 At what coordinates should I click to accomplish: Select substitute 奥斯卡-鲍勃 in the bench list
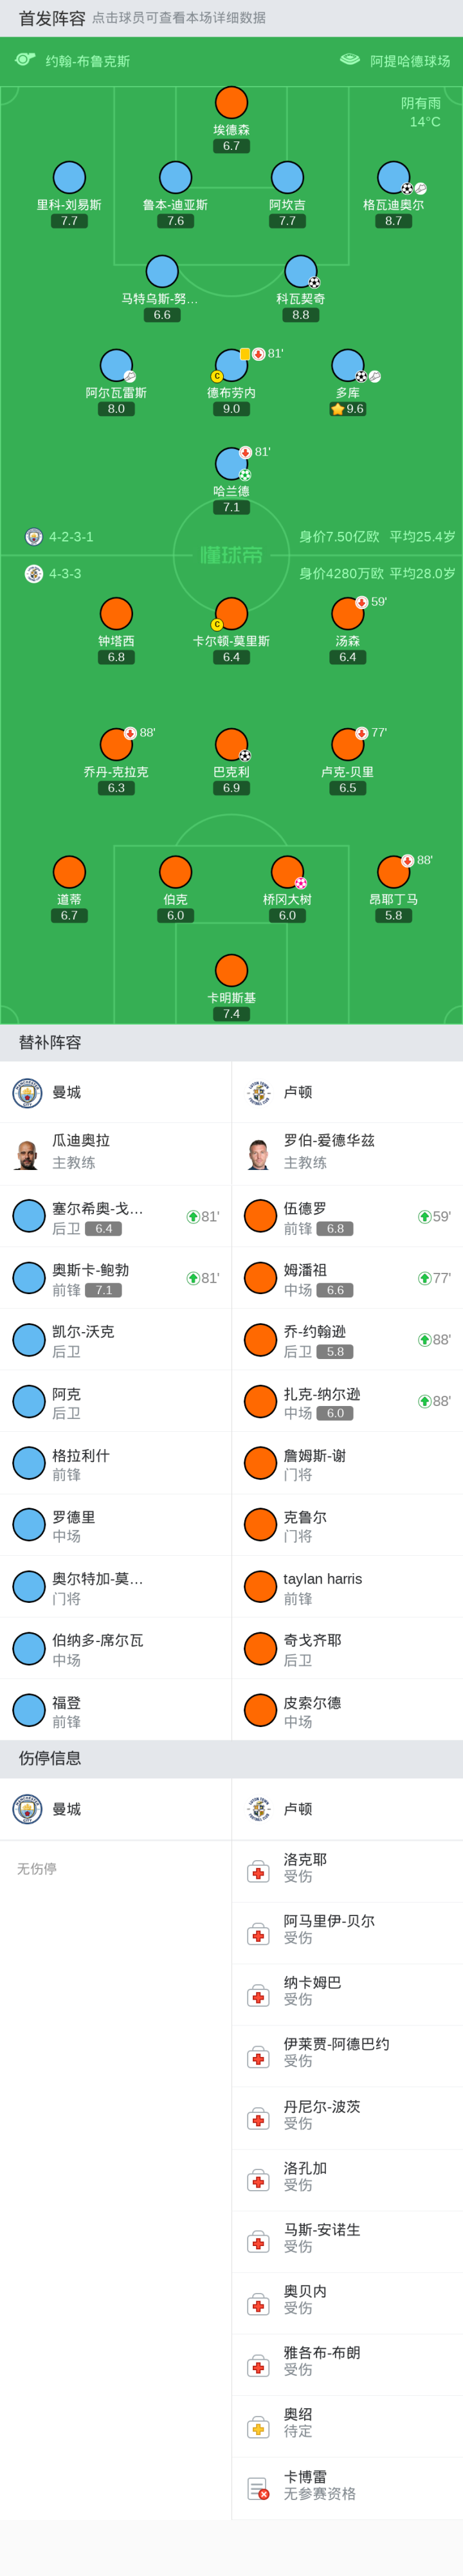click(90, 1278)
